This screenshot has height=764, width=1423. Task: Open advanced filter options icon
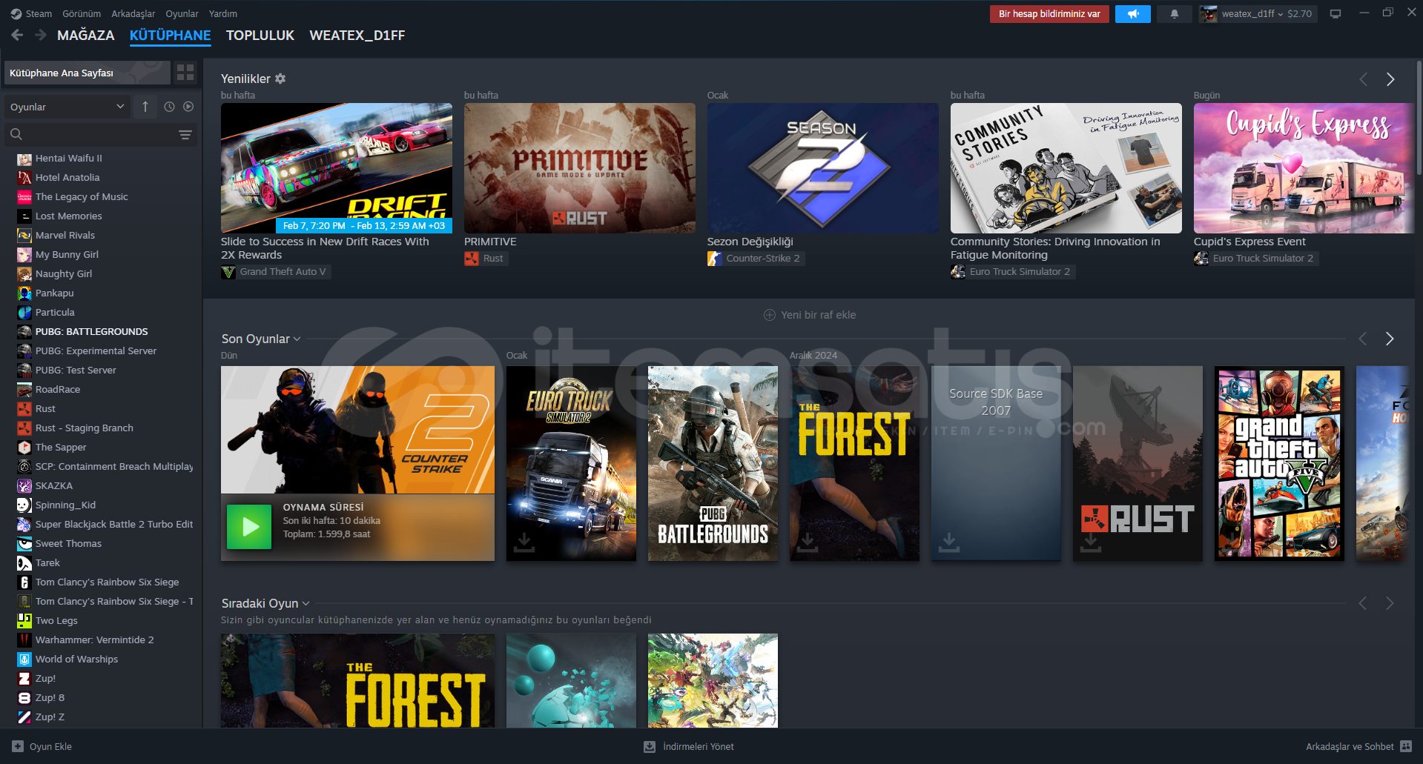pyautogui.click(x=185, y=134)
